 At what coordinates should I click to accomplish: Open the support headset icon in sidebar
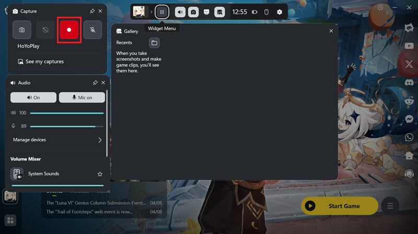[x=409, y=174]
